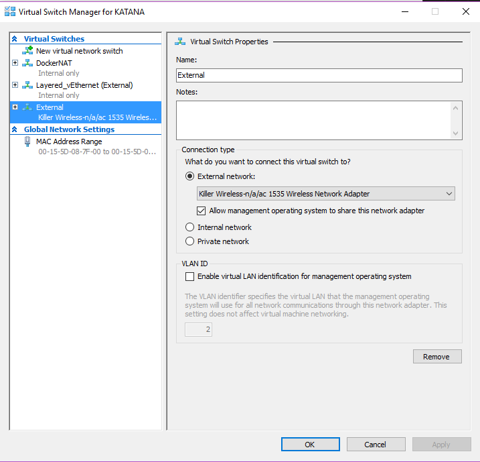Click the Layered_vEthernet (External) switch icon
480x462 pixels.
click(x=27, y=85)
